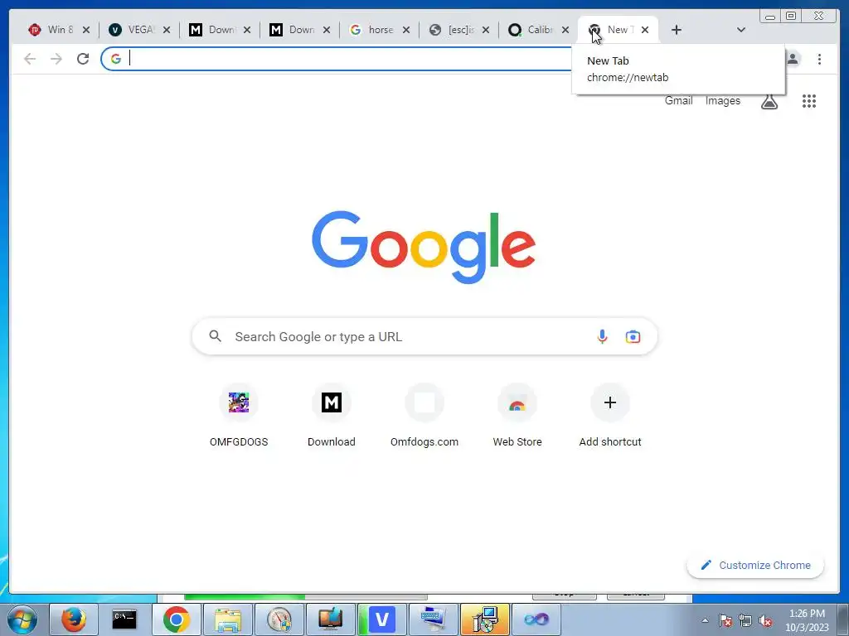Image resolution: width=849 pixels, height=636 pixels.
Task: Add a new shortcut tile
Action: coord(610,416)
